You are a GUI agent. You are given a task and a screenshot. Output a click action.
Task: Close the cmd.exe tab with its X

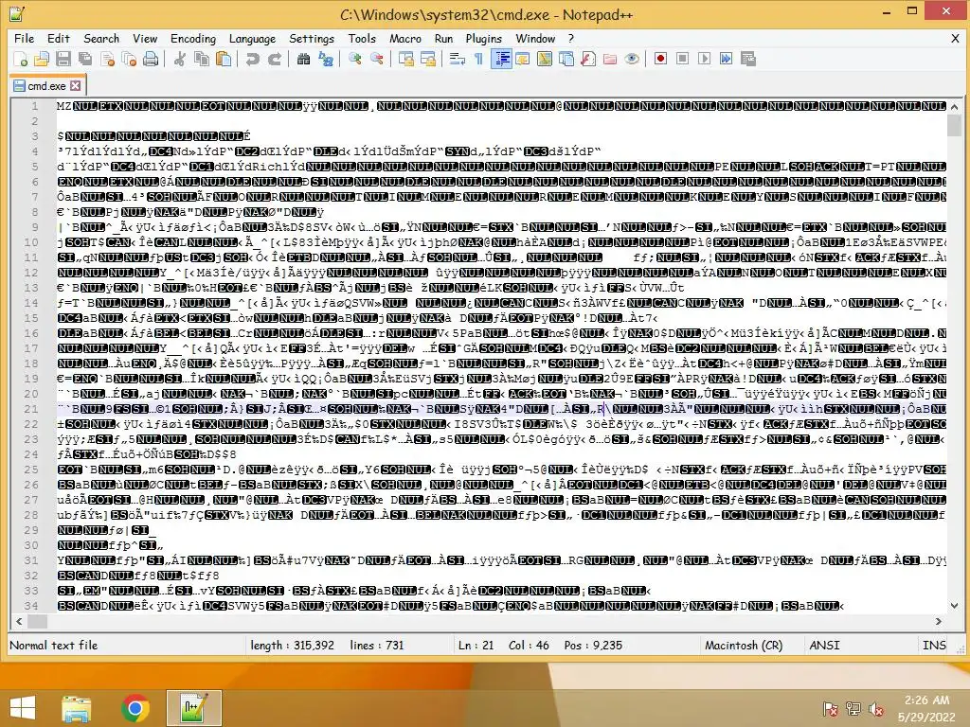pyautogui.click(x=76, y=86)
